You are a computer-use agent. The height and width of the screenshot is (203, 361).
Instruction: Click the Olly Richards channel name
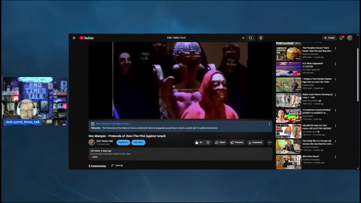click(x=308, y=116)
